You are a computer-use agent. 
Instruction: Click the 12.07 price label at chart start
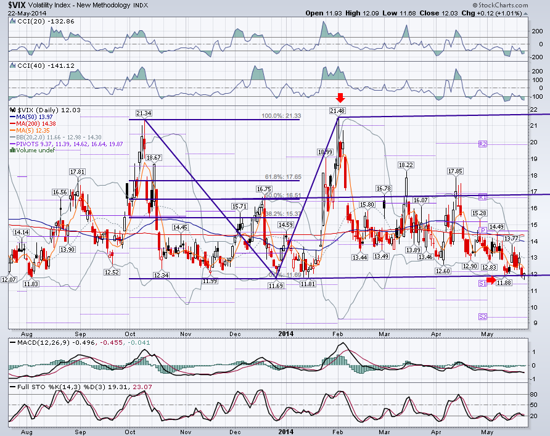click(x=9, y=279)
